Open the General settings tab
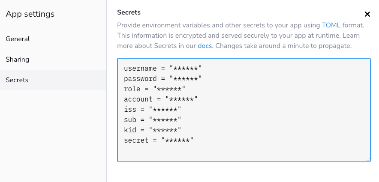Viewport: 379px width, 182px height. pyautogui.click(x=18, y=39)
